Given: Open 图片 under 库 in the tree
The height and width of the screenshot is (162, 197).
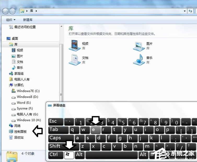Looking at the screenshot, I should pos(17,56).
